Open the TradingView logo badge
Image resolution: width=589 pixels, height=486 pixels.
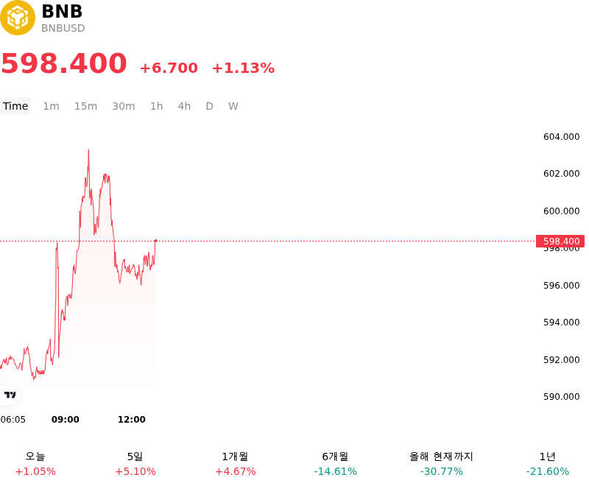(x=10, y=395)
